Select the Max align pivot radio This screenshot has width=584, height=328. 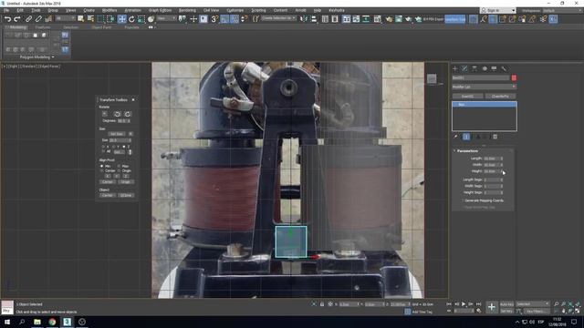[119, 166]
